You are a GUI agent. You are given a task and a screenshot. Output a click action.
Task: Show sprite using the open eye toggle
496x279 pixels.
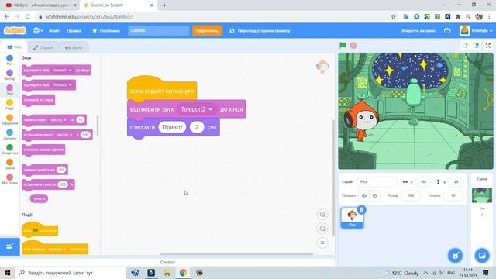363,195
